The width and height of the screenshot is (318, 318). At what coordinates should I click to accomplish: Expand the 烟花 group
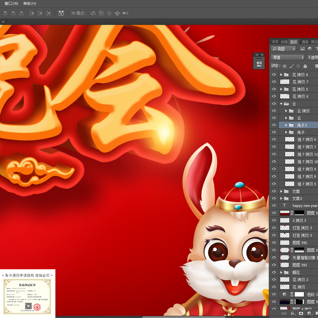pyautogui.click(x=281, y=272)
